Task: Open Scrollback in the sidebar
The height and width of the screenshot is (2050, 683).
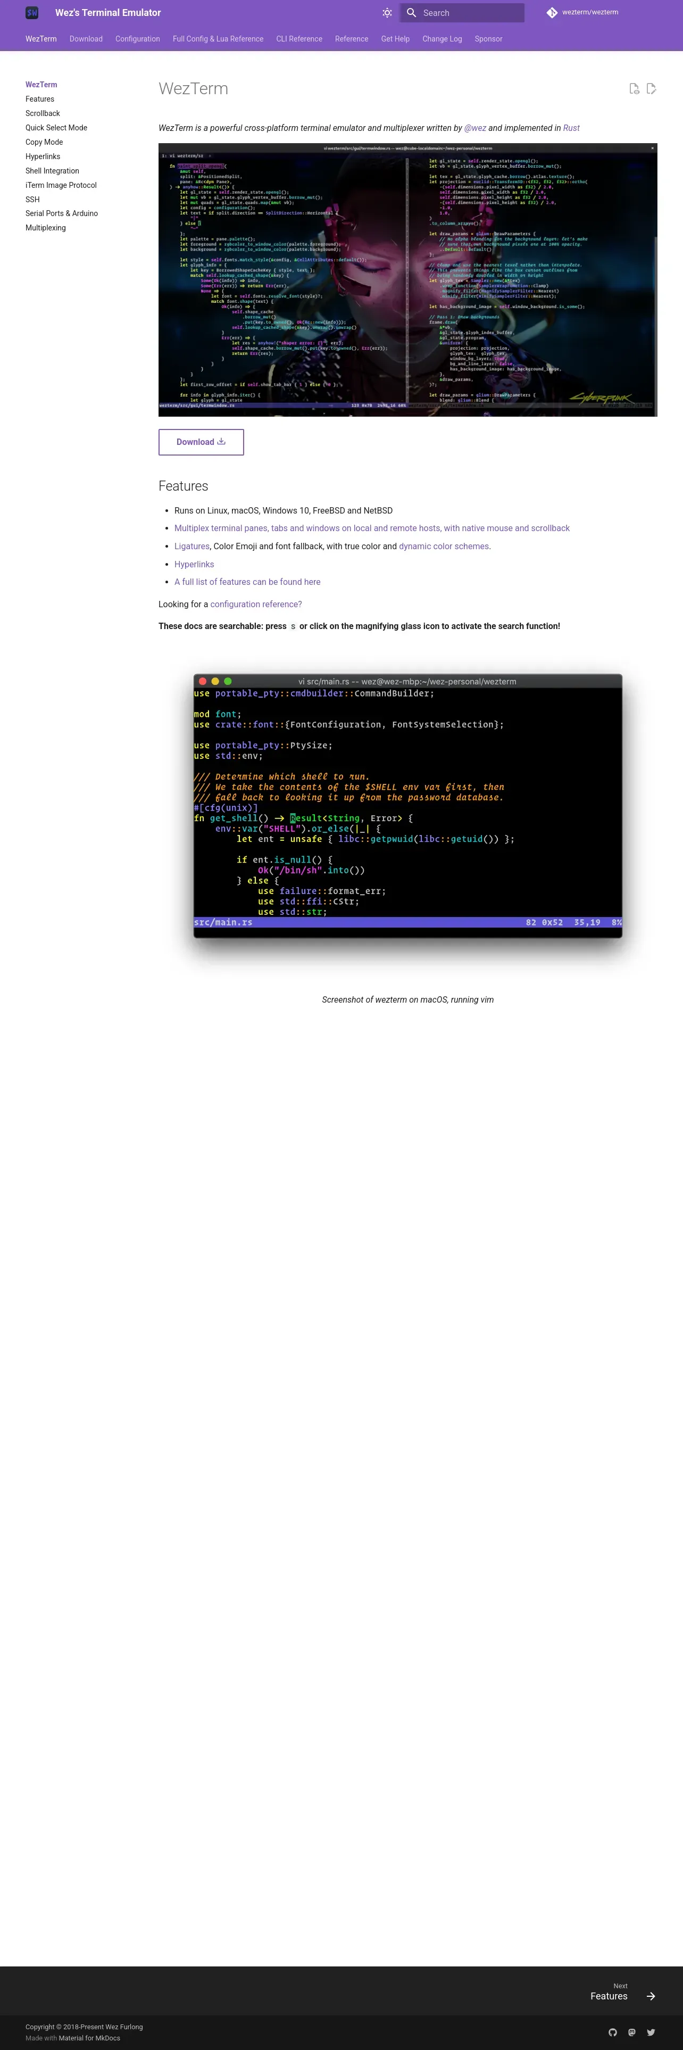Action: [x=43, y=113]
